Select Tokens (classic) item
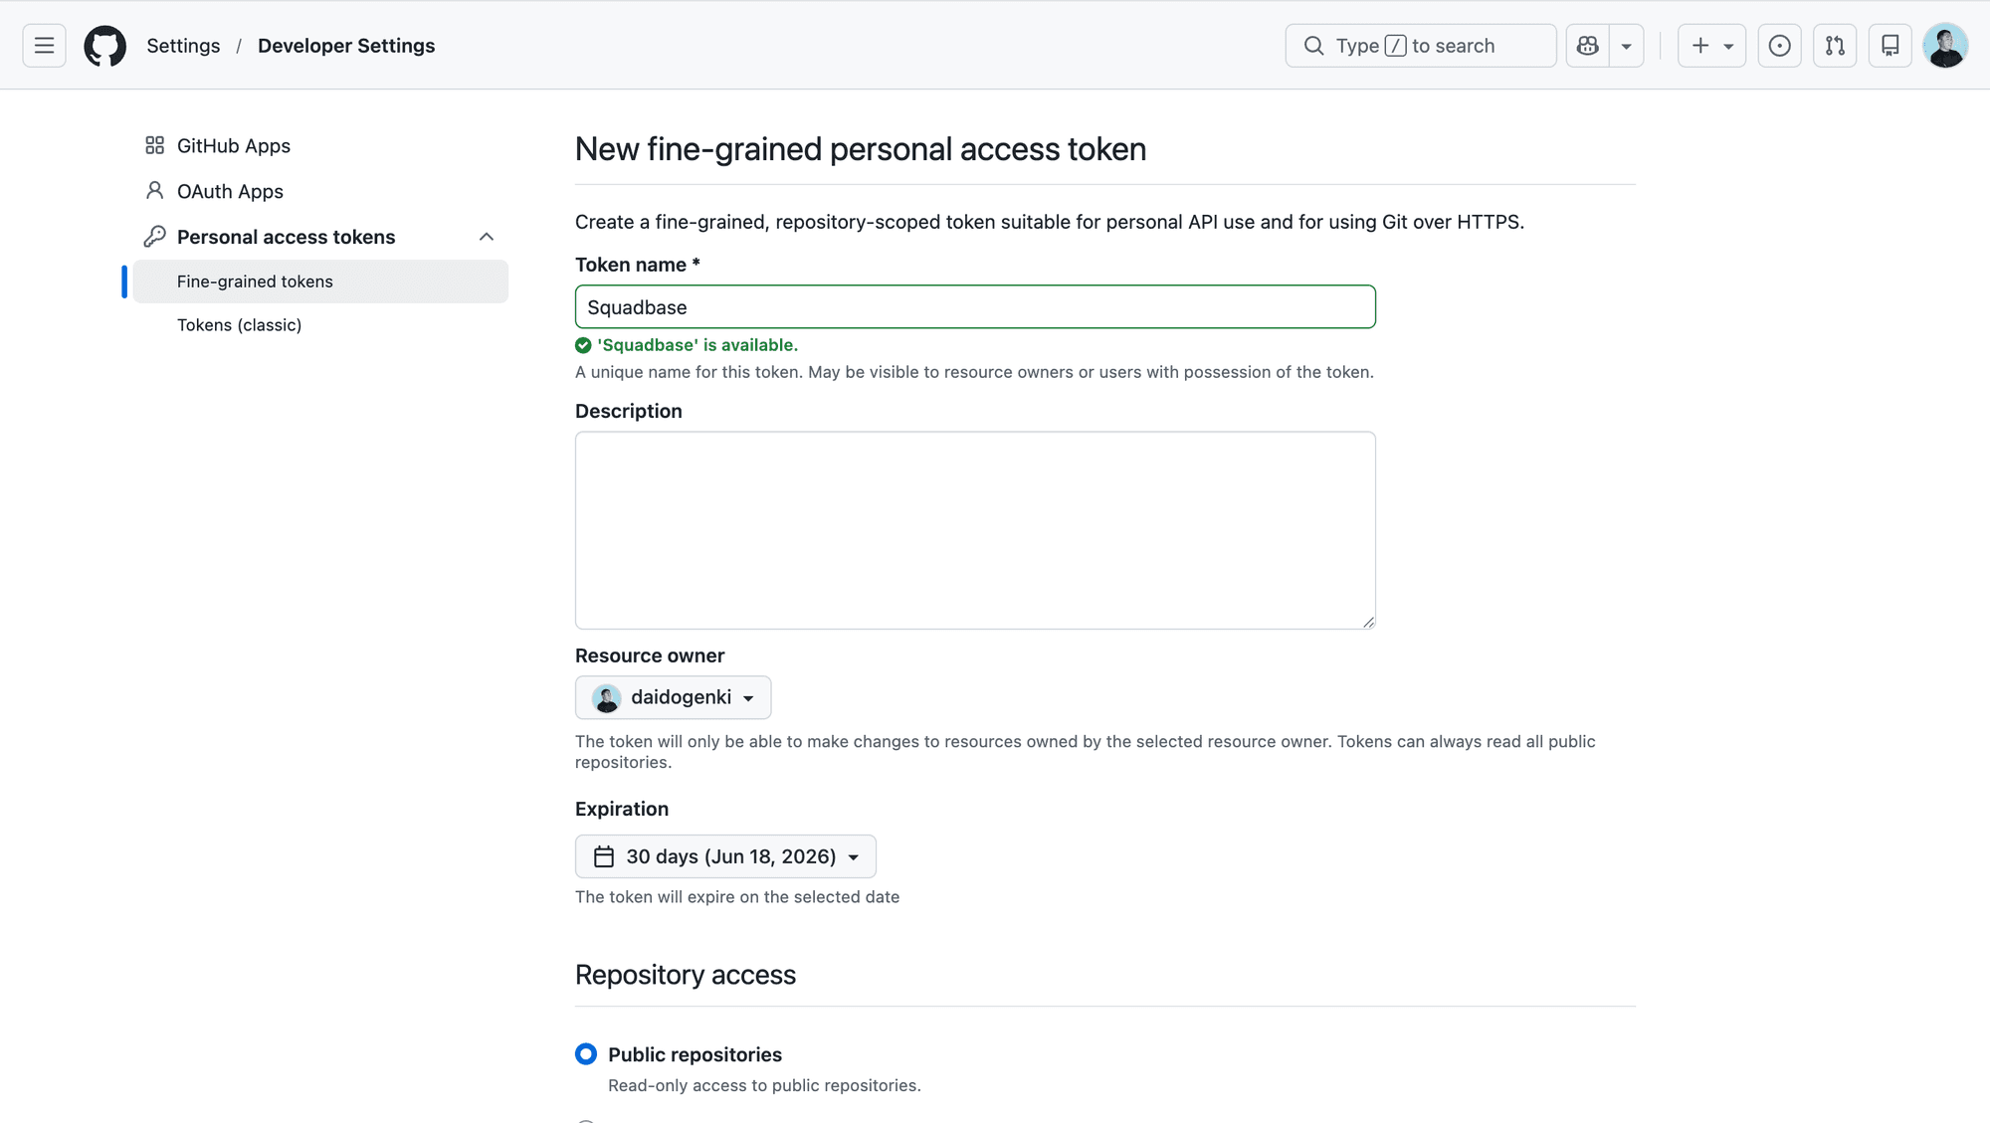 click(320, 325)
